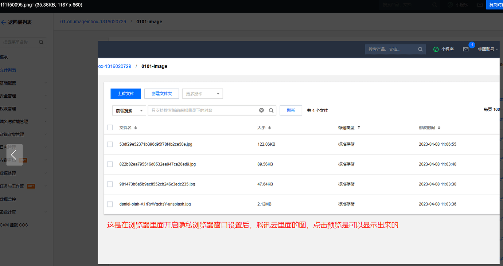Open the 集团账号 account dropdown
This screenshot has height=266, width=503.
[487, 49]
